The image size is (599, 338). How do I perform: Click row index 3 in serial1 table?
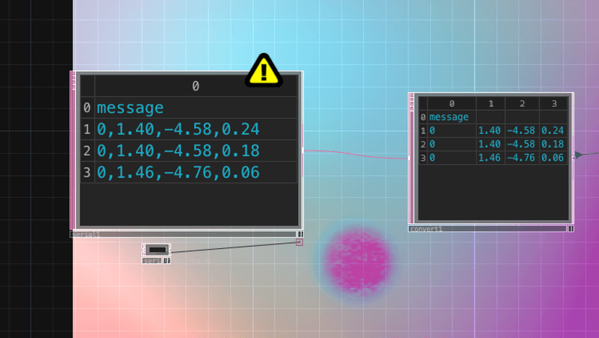(87, 172)
